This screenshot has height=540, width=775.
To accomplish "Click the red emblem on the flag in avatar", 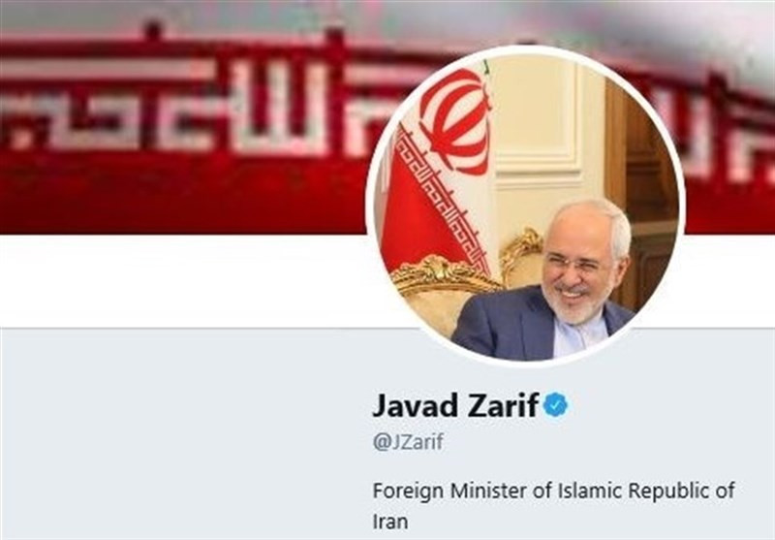I will click(454, 121).
